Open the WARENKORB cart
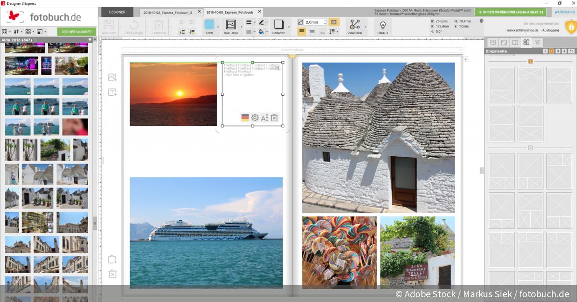The height and width of the screenshot is (302, 577). point(564,12)
